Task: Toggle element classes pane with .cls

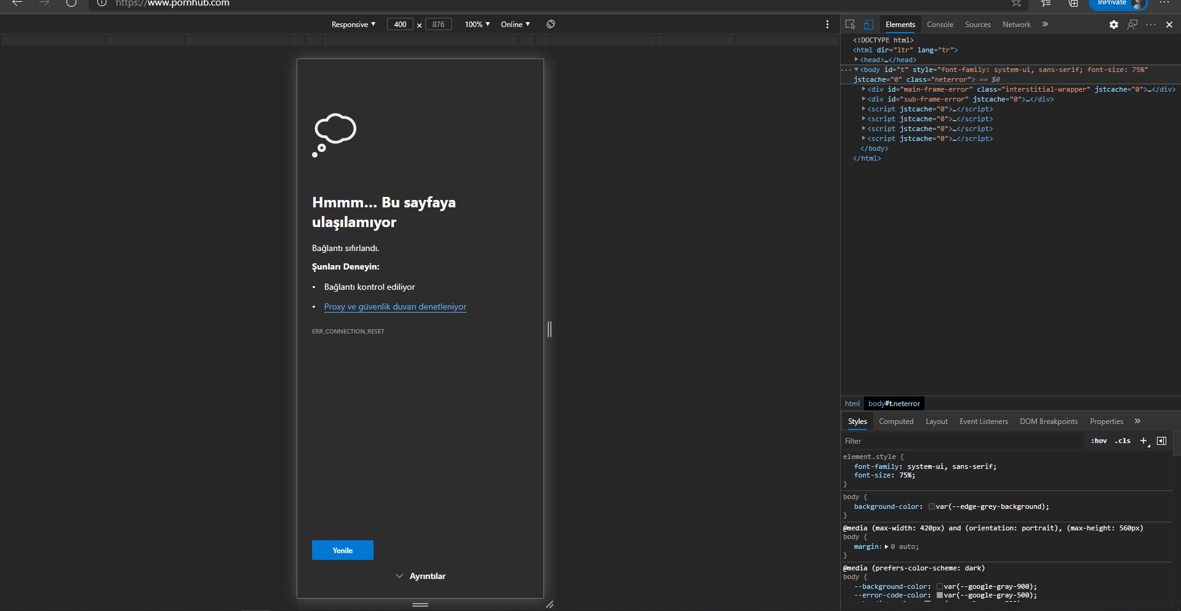Action: [x=1123, y=441]
